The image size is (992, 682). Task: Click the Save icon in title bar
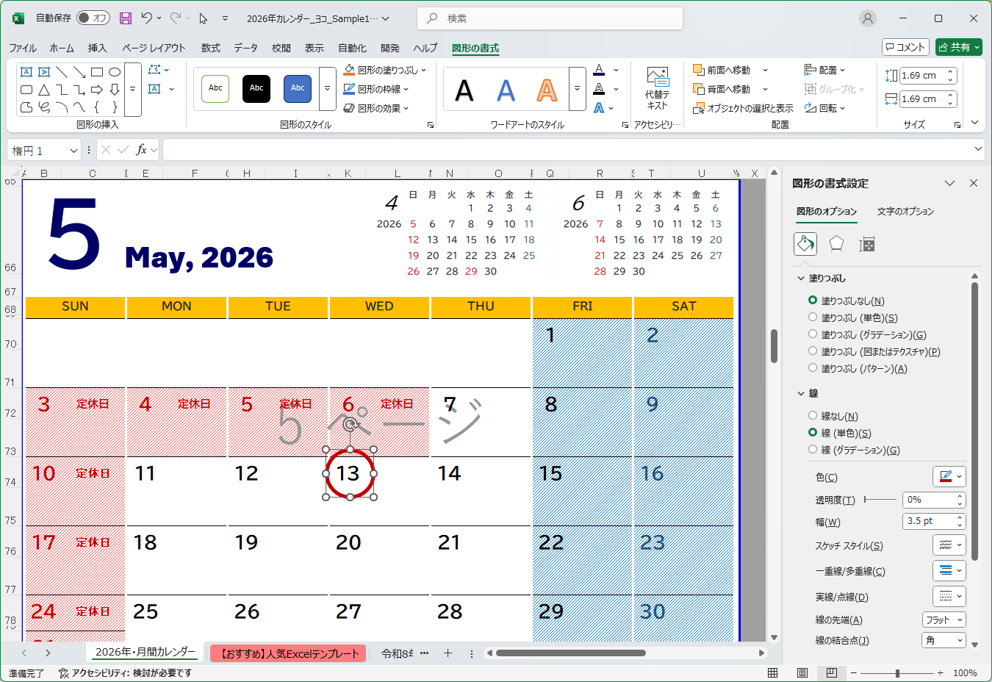pyautogui.click(x=126, y=18)
